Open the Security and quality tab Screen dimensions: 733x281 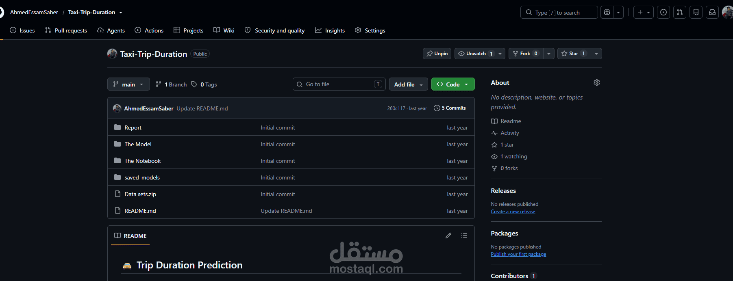coord(275,30)
